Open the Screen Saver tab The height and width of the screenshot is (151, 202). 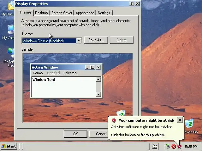[62, 13]
